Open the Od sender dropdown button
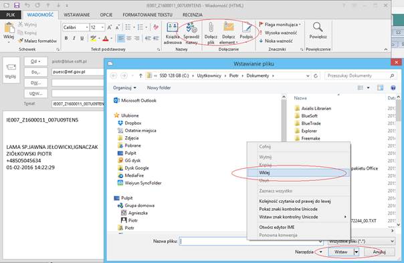The image size is (404, 263). tap(36, 61)
